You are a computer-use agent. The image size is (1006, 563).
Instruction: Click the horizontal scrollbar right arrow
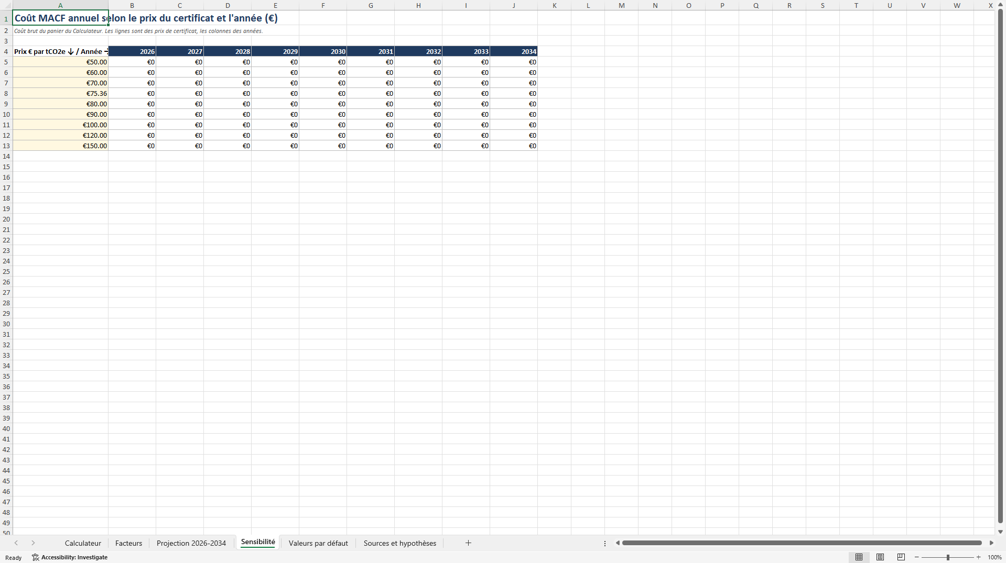[991, 543]
